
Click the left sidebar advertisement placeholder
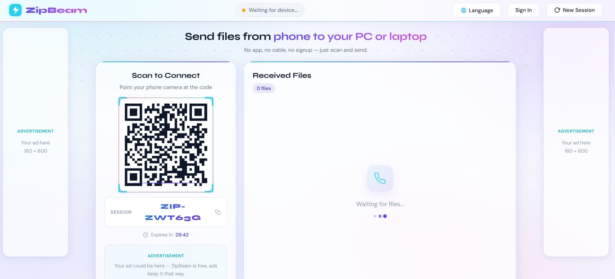coord(36,142)
